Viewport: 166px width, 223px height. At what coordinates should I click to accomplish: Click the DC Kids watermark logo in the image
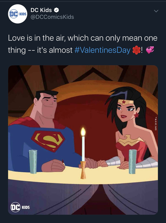20,207
